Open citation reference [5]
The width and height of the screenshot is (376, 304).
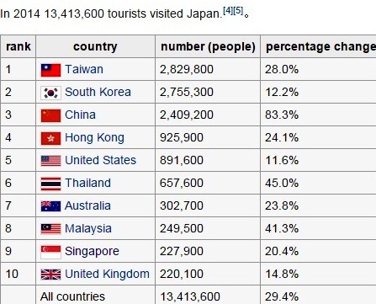tap(238, 11)
